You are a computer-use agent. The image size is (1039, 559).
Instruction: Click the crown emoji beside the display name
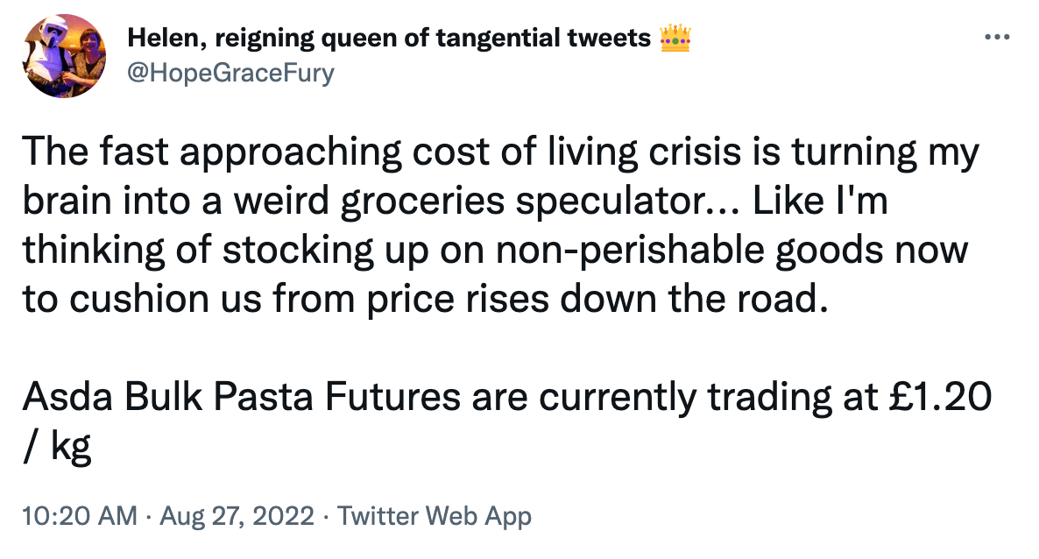pos(674,38)
